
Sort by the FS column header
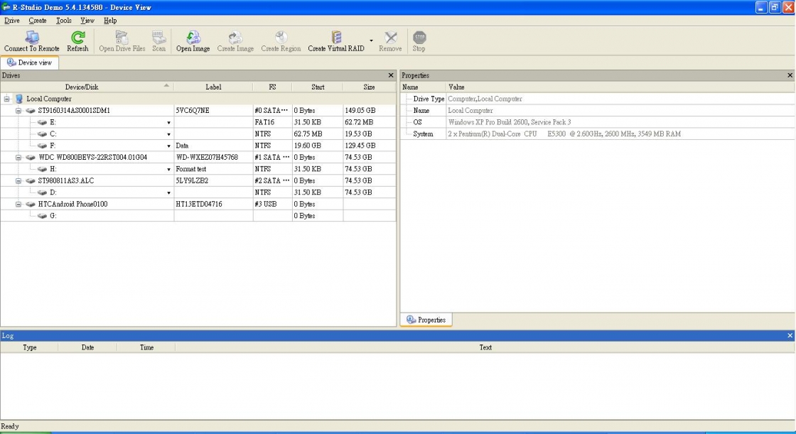coord(273,87)
